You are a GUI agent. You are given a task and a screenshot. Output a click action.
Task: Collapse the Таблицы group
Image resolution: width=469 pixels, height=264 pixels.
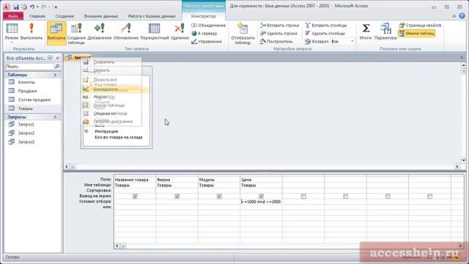tap(55, 75)
